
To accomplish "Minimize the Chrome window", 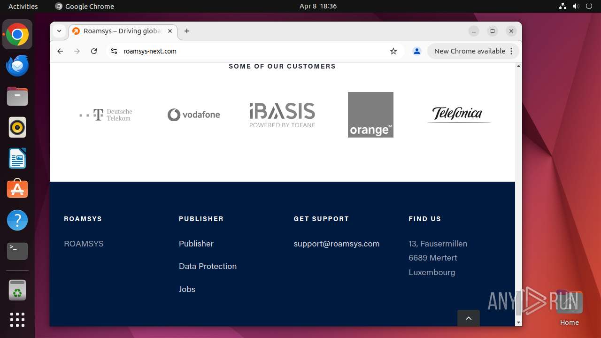I will [x=474, y=31].
